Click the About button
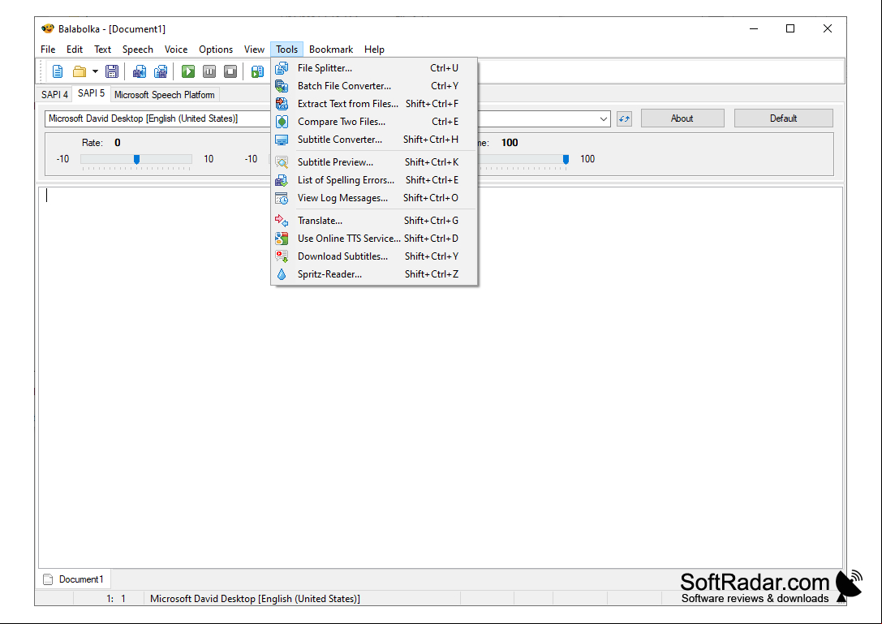The width and height of the screenshot is (882, 624). (x=682, y=118)
